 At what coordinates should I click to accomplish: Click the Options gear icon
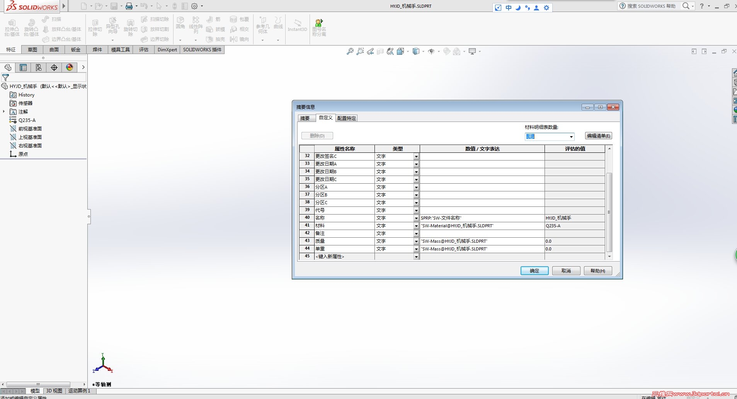pyautogui.click(x=195, y=6)
